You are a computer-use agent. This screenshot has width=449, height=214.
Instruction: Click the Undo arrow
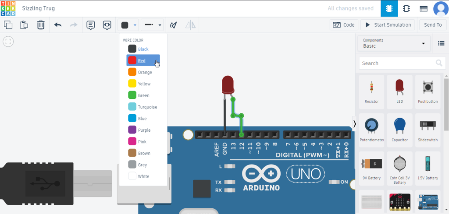58,25
